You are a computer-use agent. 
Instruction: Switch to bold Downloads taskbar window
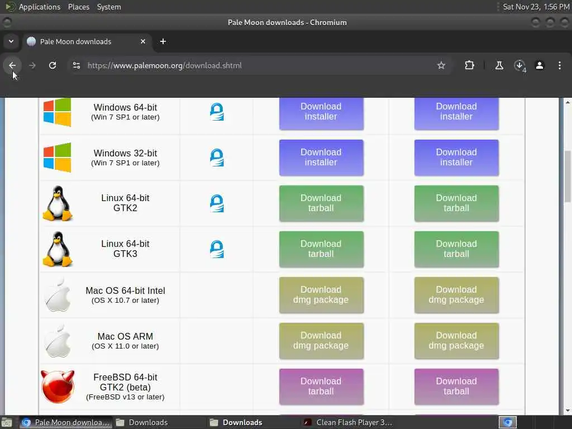254,422
